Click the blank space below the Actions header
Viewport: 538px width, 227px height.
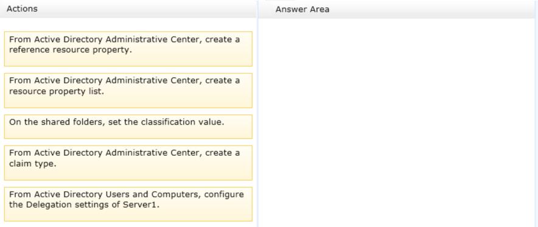[128, 25]
